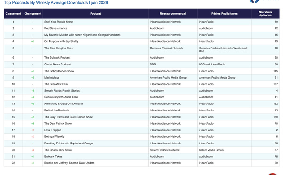The width and height of the screenshot is (283, 175).
Task: Select rank number 22
Action: (13, 163)
